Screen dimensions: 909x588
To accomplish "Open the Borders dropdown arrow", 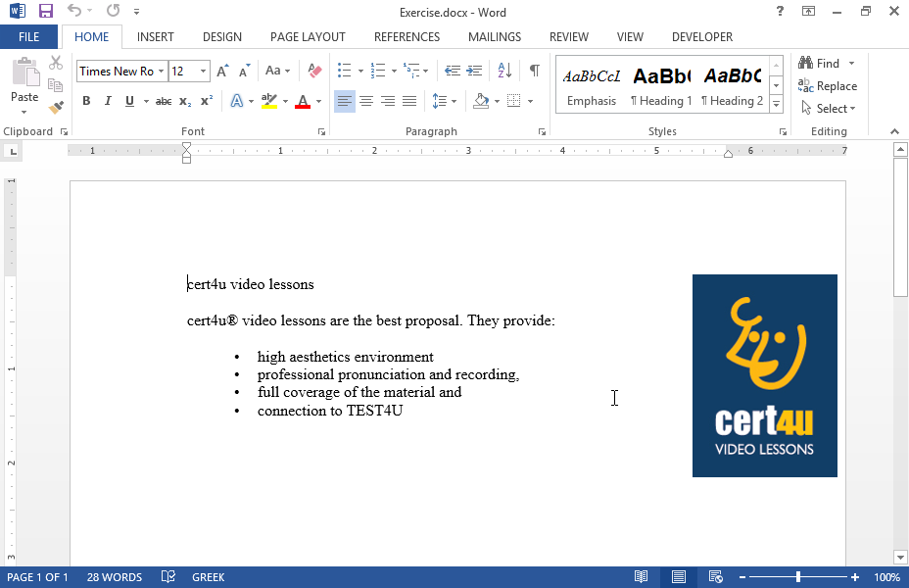I will tap(531, 102).
